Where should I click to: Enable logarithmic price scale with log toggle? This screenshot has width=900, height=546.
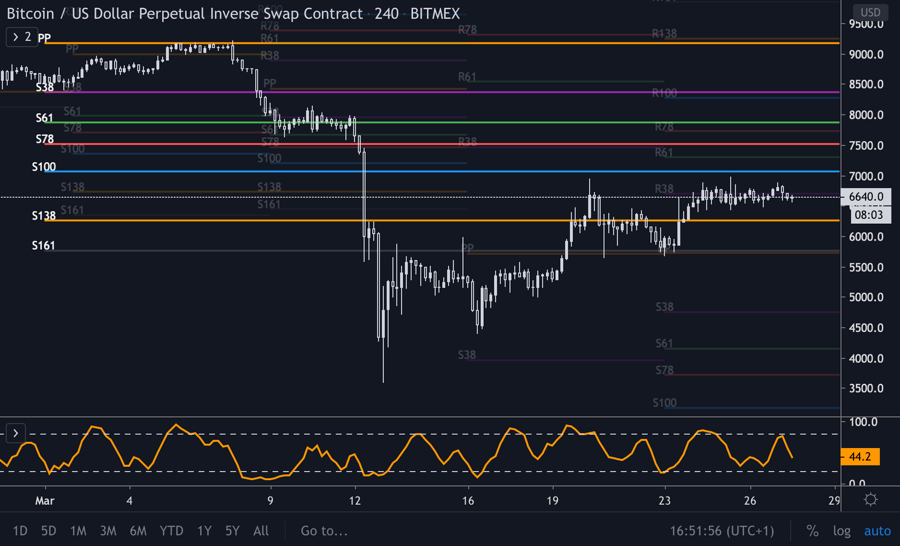tap(842, 530)
